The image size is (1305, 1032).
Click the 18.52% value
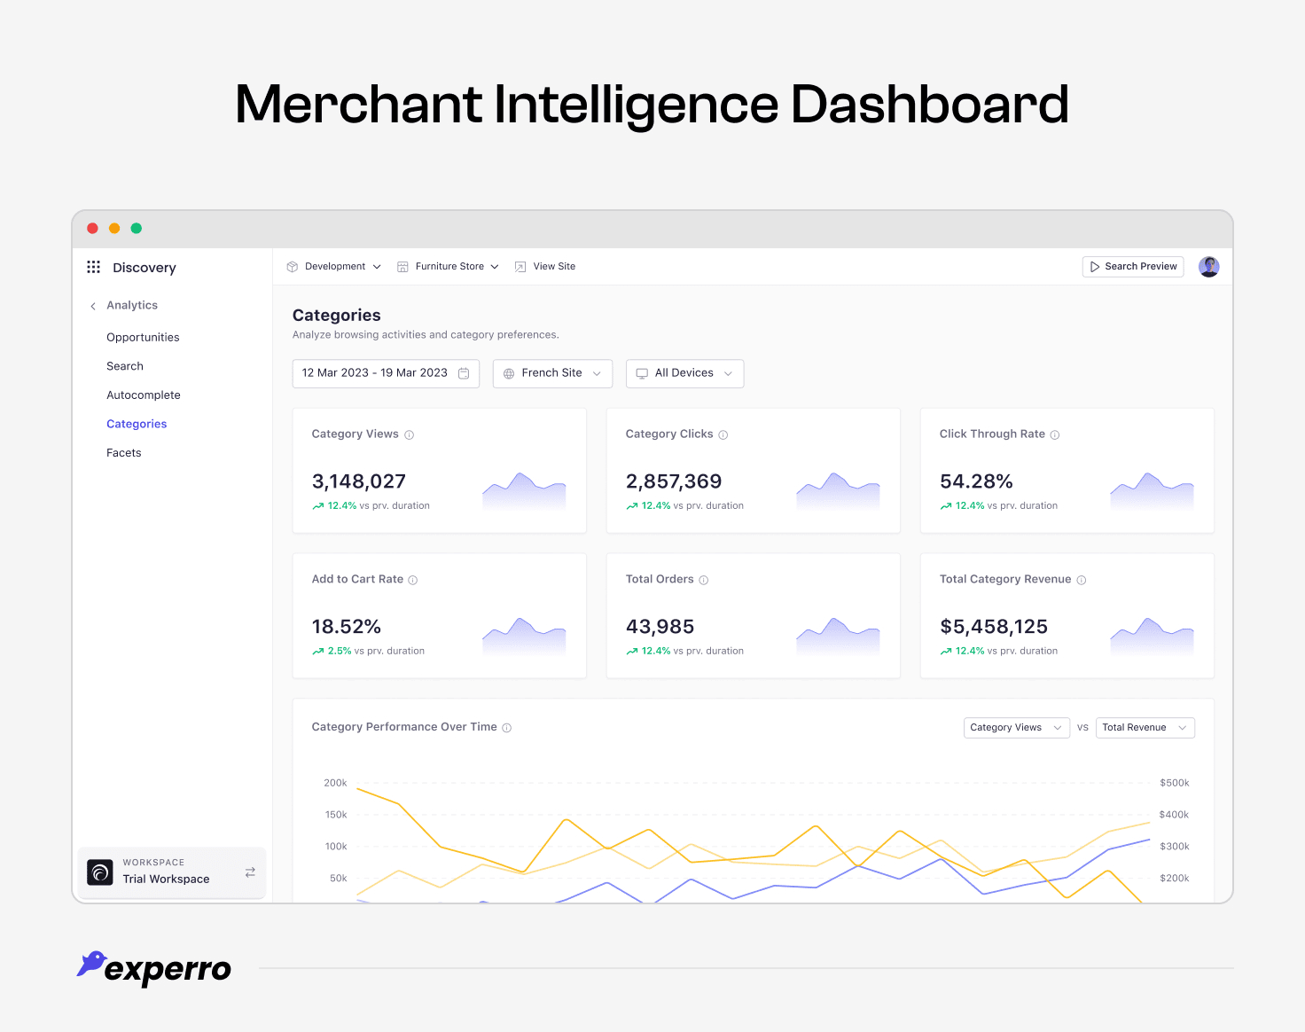click(347, 627)
